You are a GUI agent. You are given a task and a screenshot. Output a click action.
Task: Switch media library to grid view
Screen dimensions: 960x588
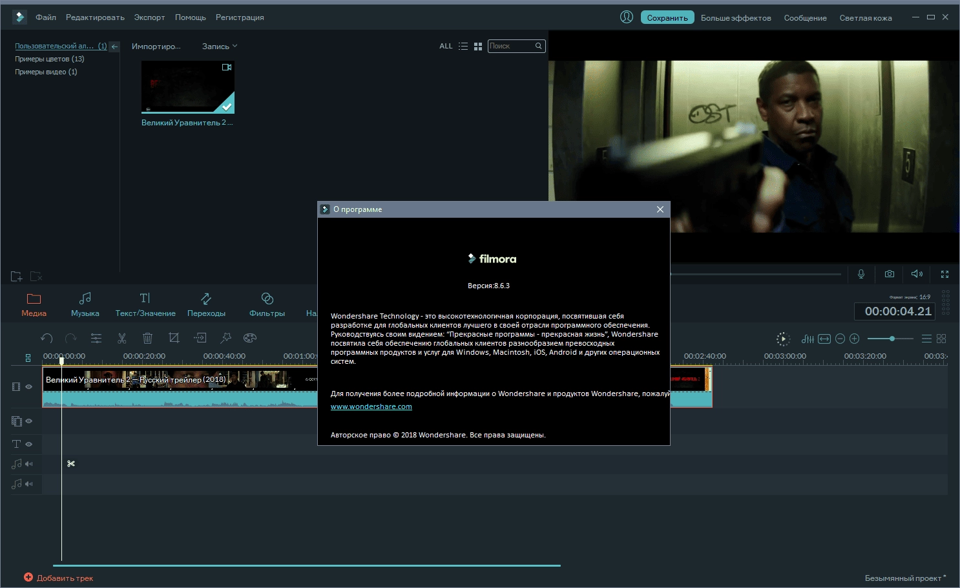tap(478, 47)
